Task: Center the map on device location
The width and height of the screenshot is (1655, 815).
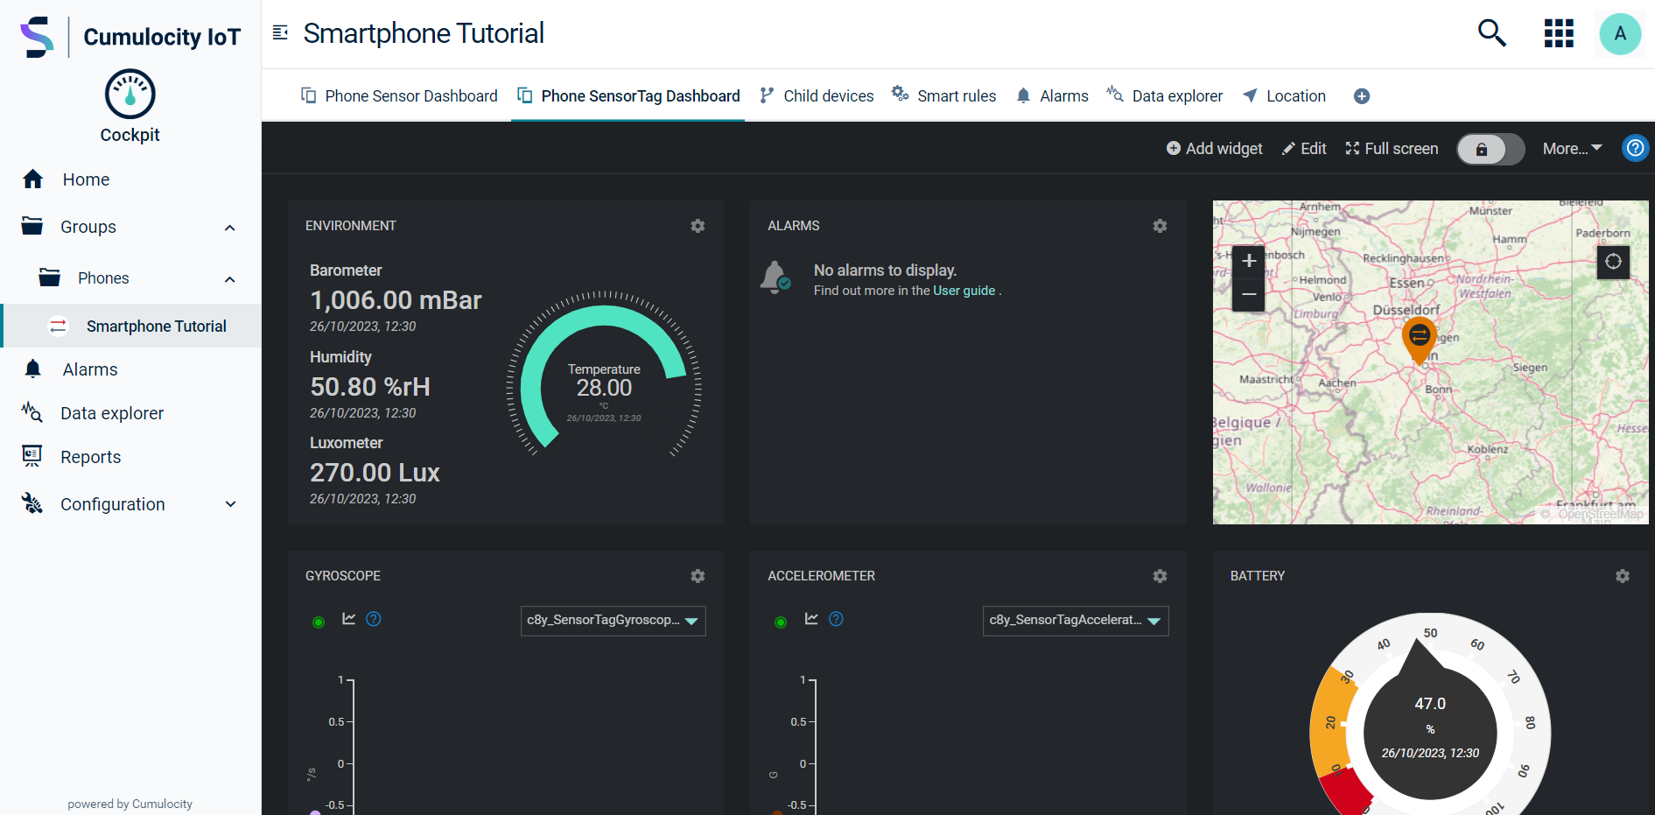Action: point(1613,262)
